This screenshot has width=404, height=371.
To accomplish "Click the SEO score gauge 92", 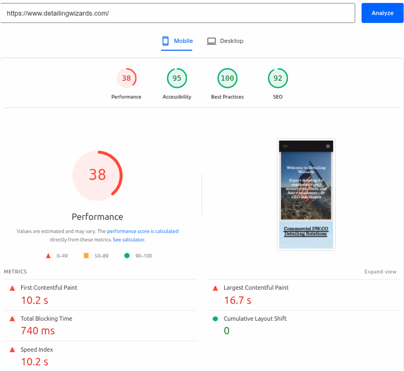I will point(278,78).
